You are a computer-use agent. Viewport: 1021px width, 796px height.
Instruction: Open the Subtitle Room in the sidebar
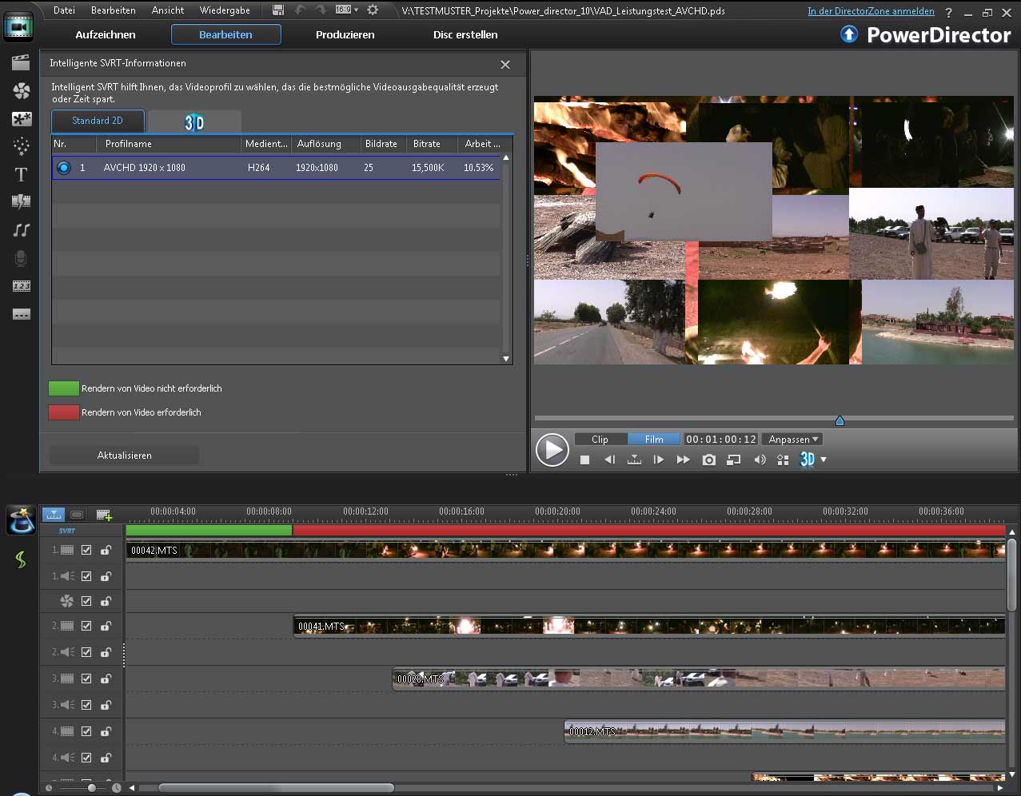tap(22, 314)
